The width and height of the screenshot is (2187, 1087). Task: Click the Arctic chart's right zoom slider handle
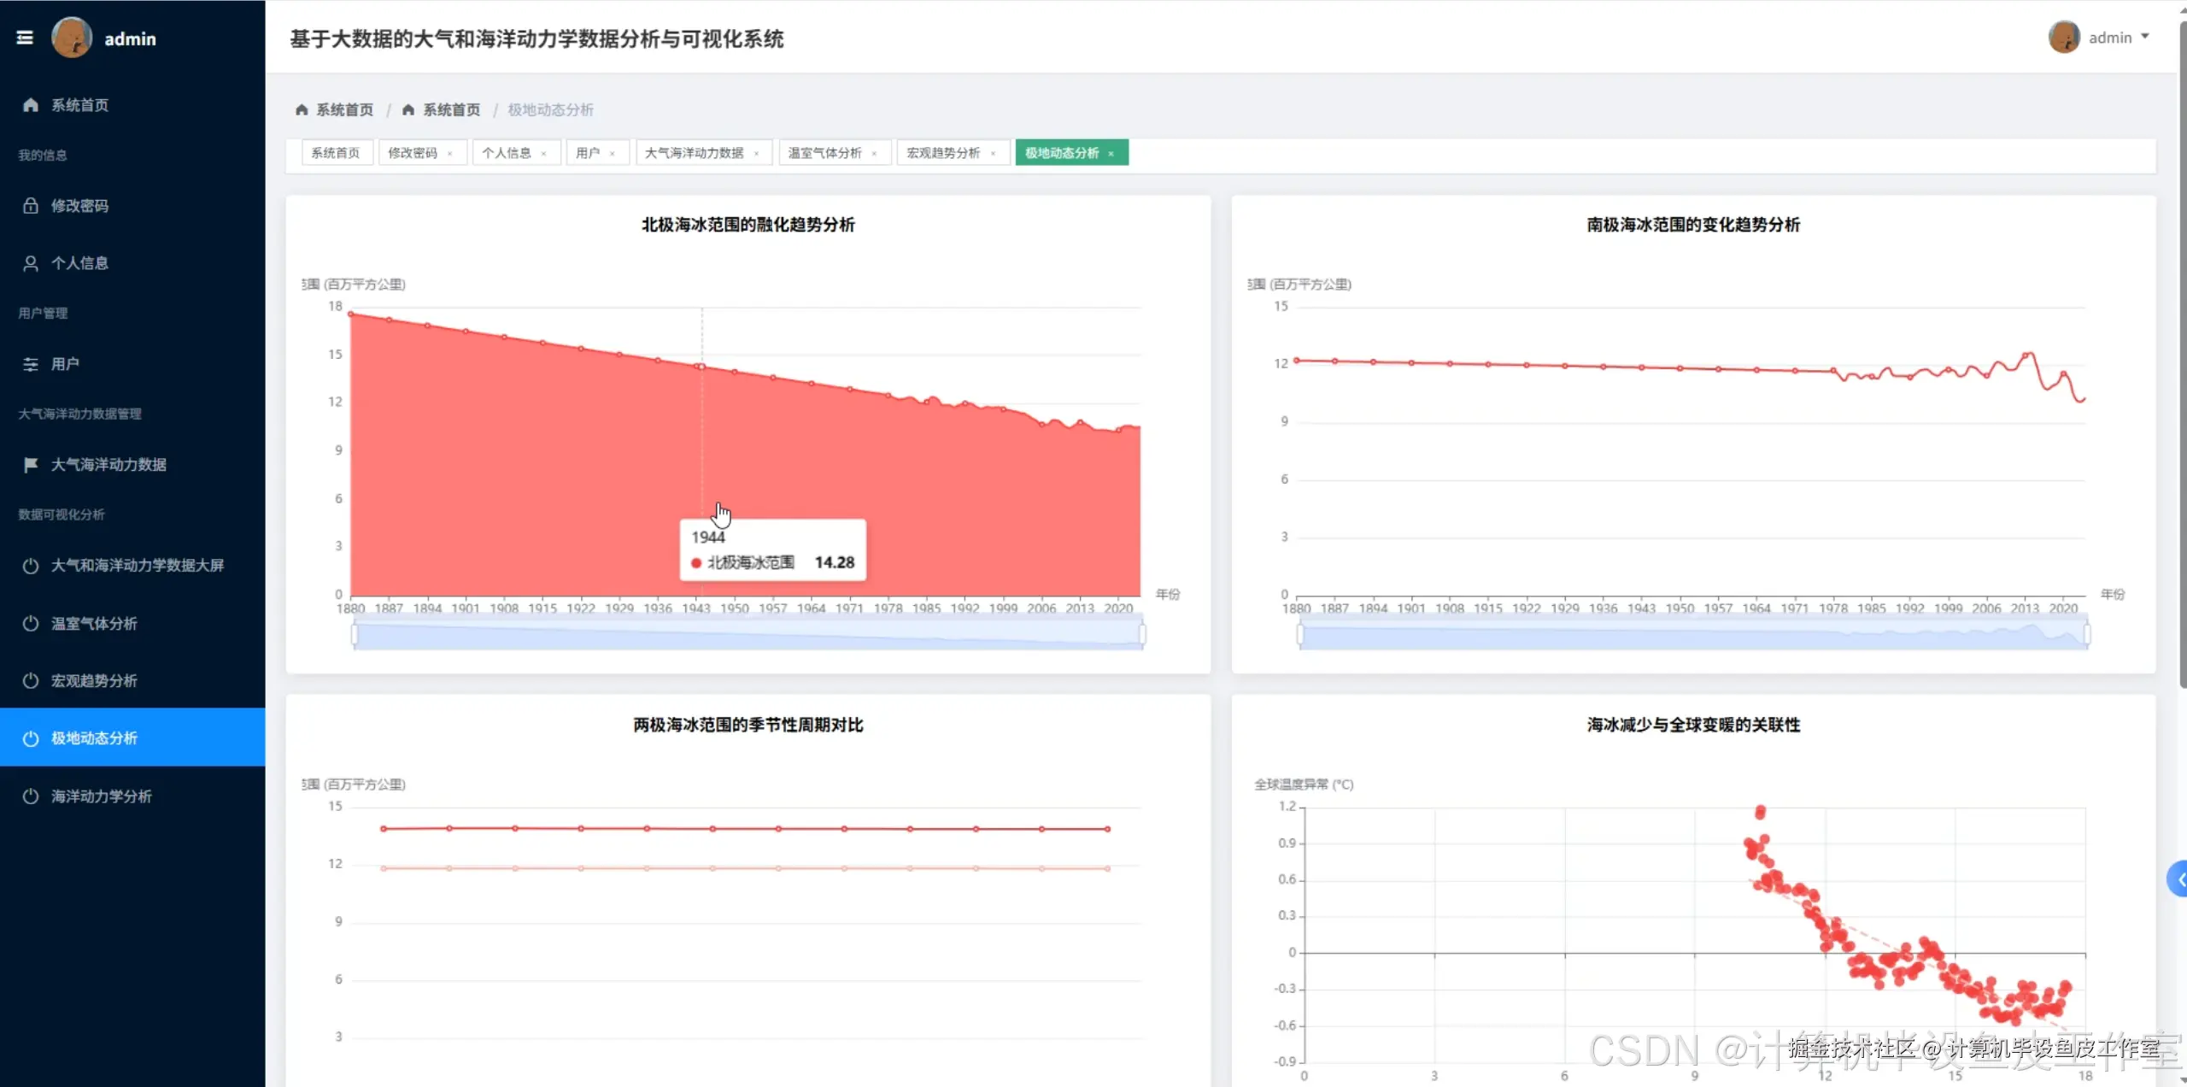1142,634
